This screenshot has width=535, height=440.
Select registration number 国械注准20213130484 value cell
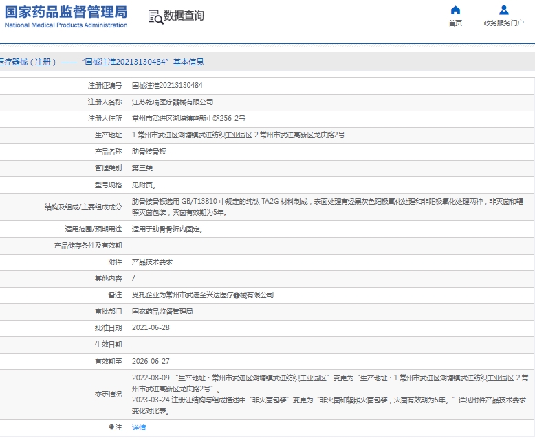click(167, 86)
